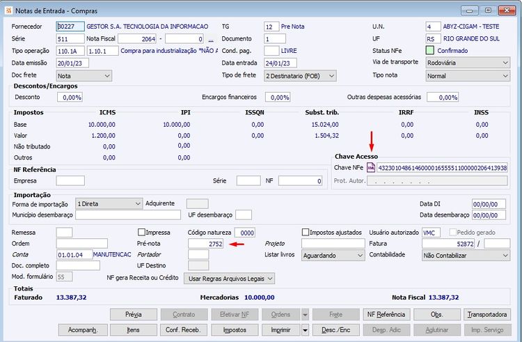
Task: Click the Série field showing 511
Action: [x=70, y=39]
